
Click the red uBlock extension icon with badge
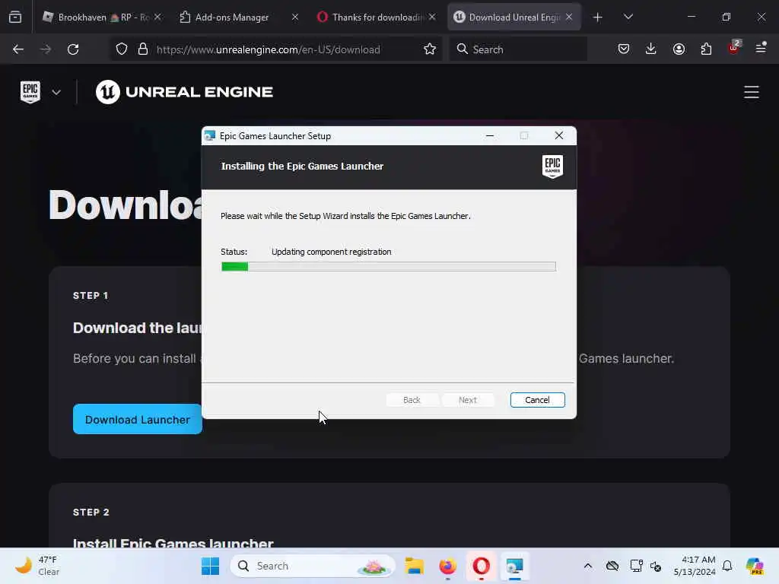[x=734, y=48]
